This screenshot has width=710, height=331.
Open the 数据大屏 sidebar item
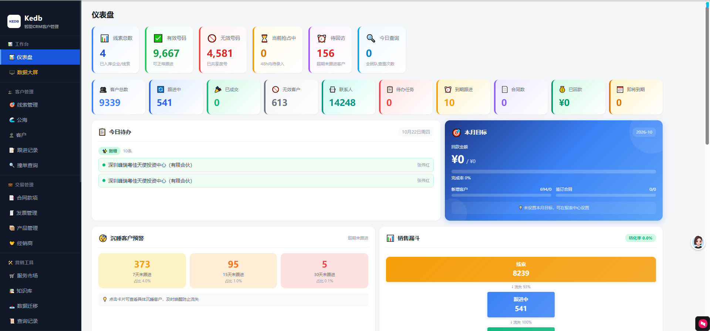click(40, 72)
